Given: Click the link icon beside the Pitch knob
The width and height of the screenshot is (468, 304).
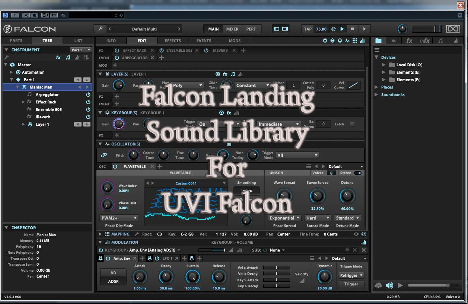Looking at the screenshot, I should tap(104, 155).
